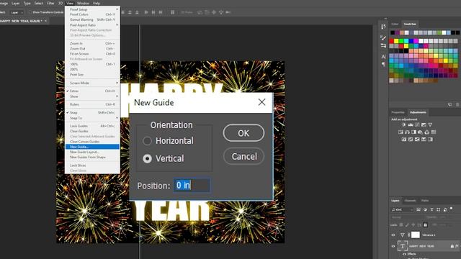Click Lock Guides menu entry

coord(92,126)
